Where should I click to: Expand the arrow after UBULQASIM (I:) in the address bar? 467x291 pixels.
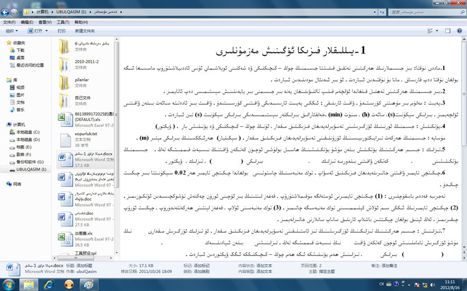(90, 12)
